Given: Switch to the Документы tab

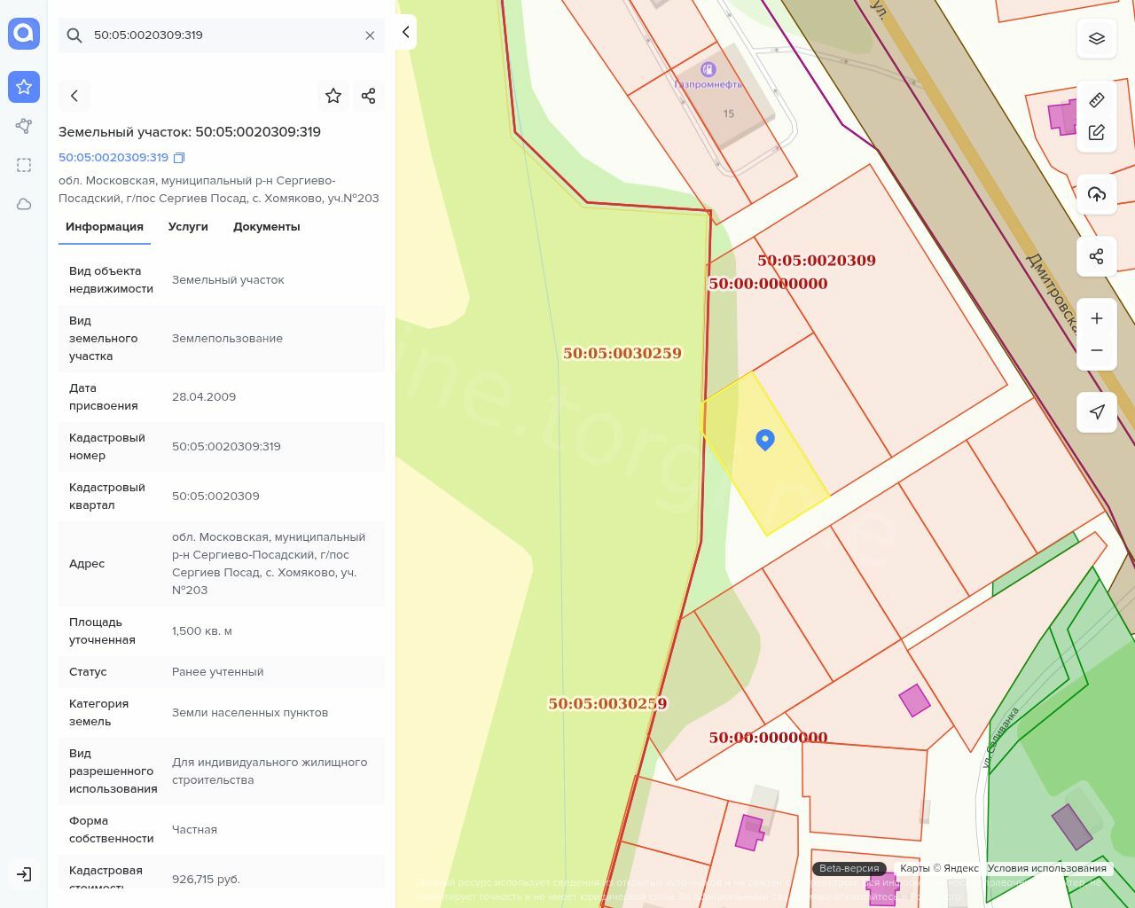Looking at the screenshot, I should click(266, 227).
